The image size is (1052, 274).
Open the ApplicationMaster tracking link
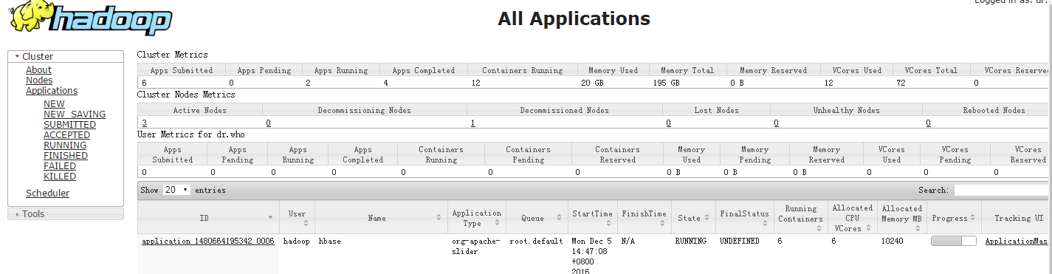1017,242
